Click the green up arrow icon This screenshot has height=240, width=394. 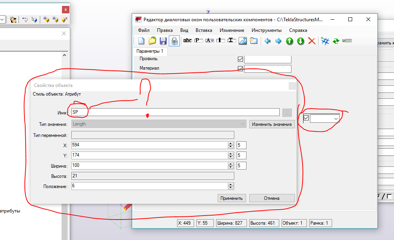289,41
